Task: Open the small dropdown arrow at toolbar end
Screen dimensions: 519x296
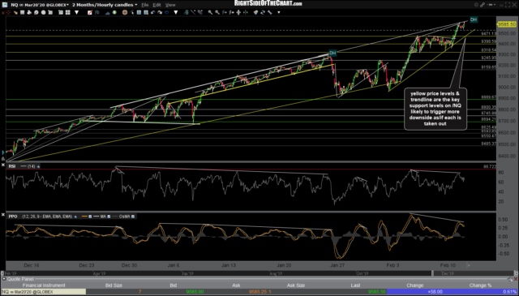Action: tap(279, 13)
